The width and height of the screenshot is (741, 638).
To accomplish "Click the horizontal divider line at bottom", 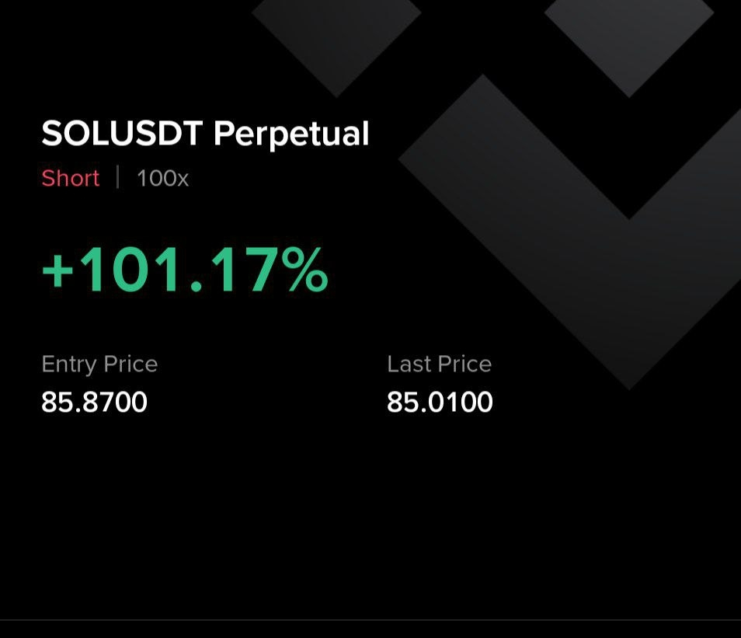I will [370, 619].
